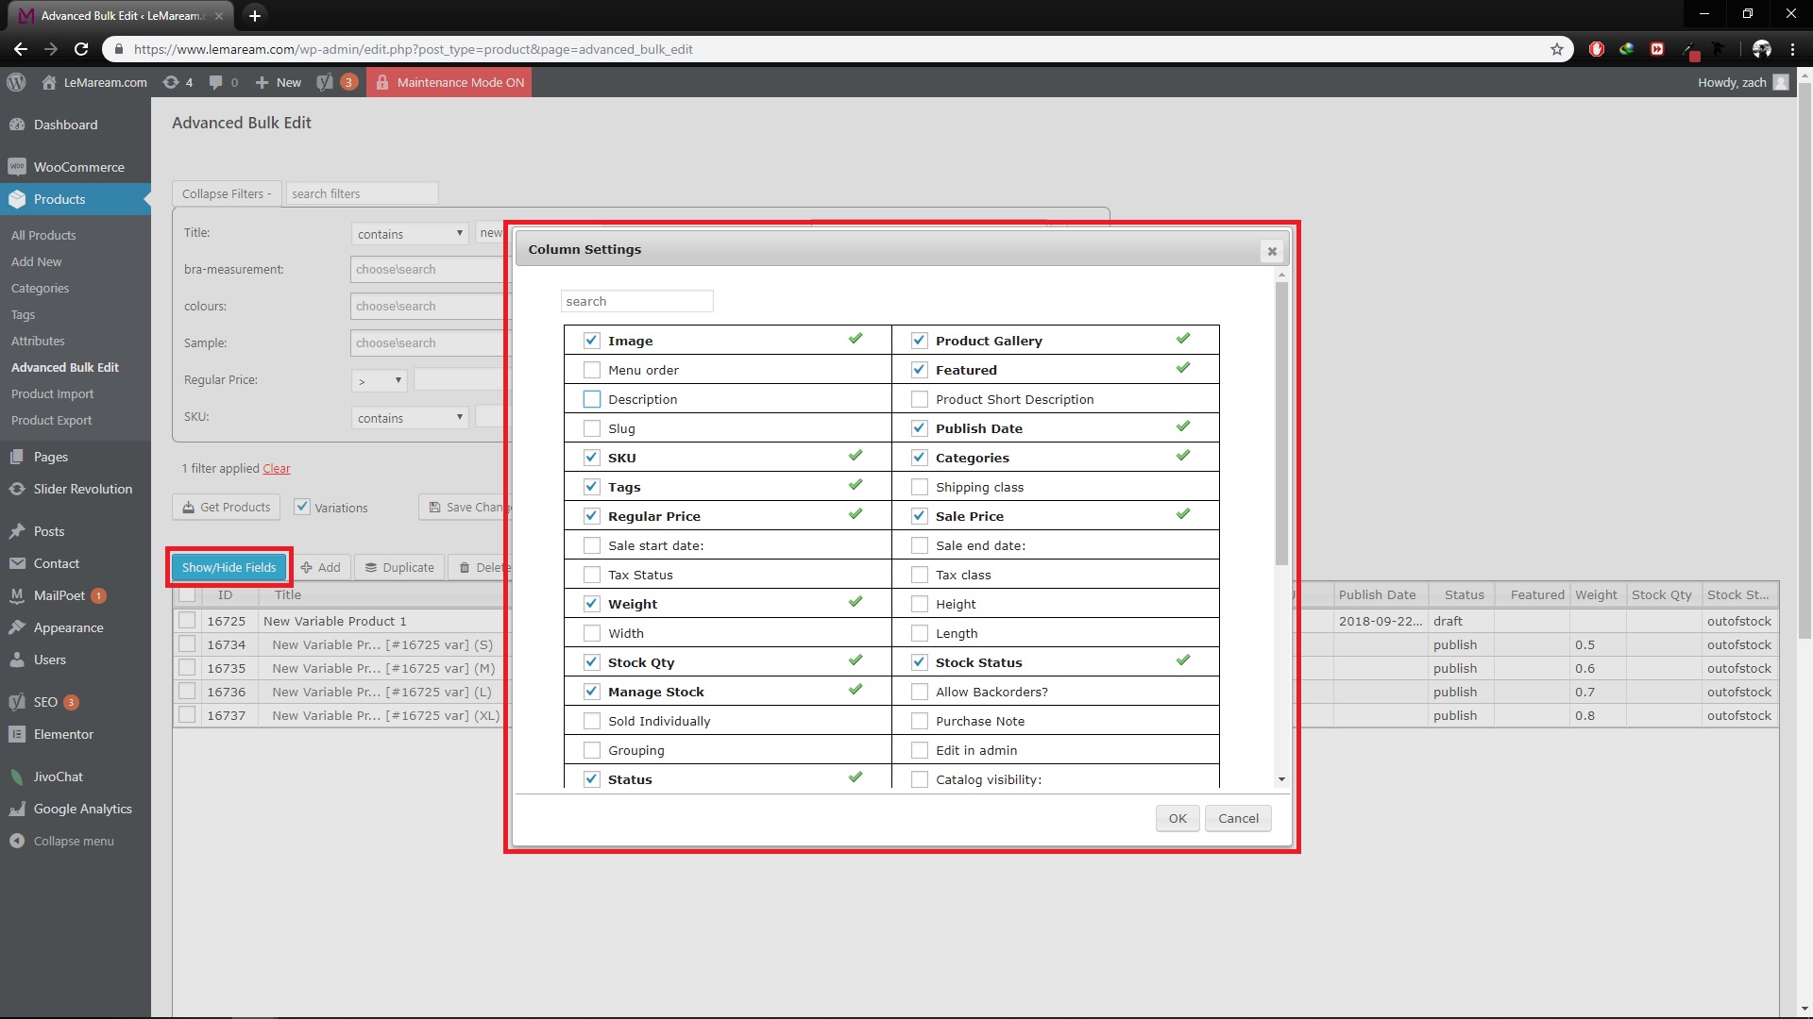Open the Regular Price comparison dropdown
The height and width of the screenshot is (1019, 1813).
(380, 380)
